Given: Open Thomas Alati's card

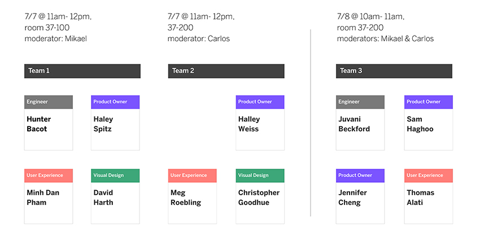Looking at the screenshot, I should tap(429, 196).
